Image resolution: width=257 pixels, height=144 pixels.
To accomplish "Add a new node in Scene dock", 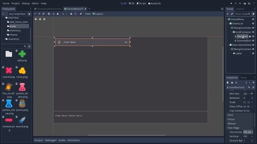I will [x=228, y=14].
